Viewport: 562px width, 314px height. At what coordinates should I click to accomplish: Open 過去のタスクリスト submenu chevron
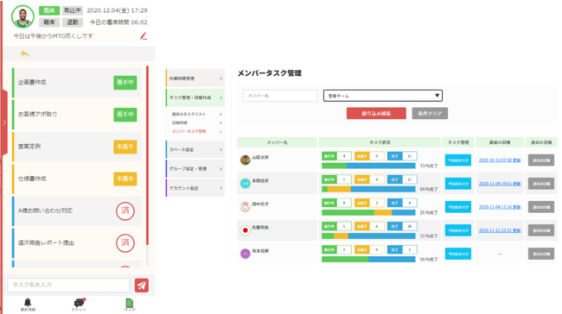point(220,114)
